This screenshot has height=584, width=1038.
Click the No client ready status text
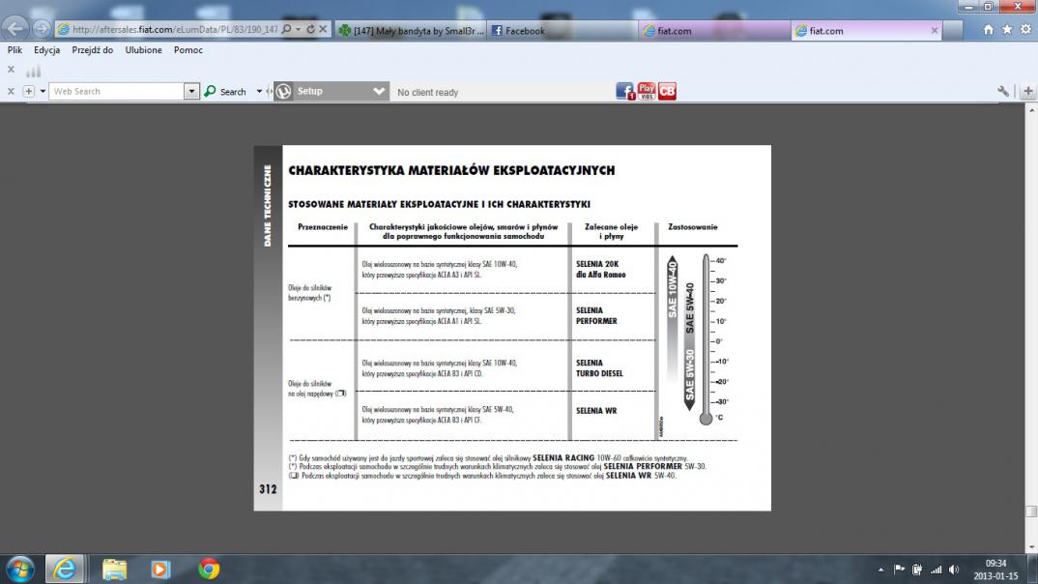pyautogui.click(x=427, y=93)
